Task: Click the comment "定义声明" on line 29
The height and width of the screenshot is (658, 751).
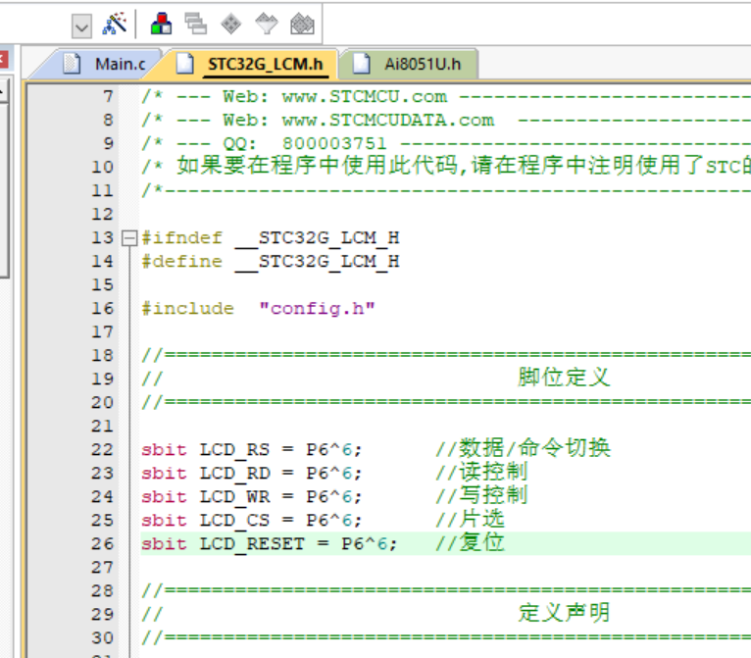Action: pos(564,613)
